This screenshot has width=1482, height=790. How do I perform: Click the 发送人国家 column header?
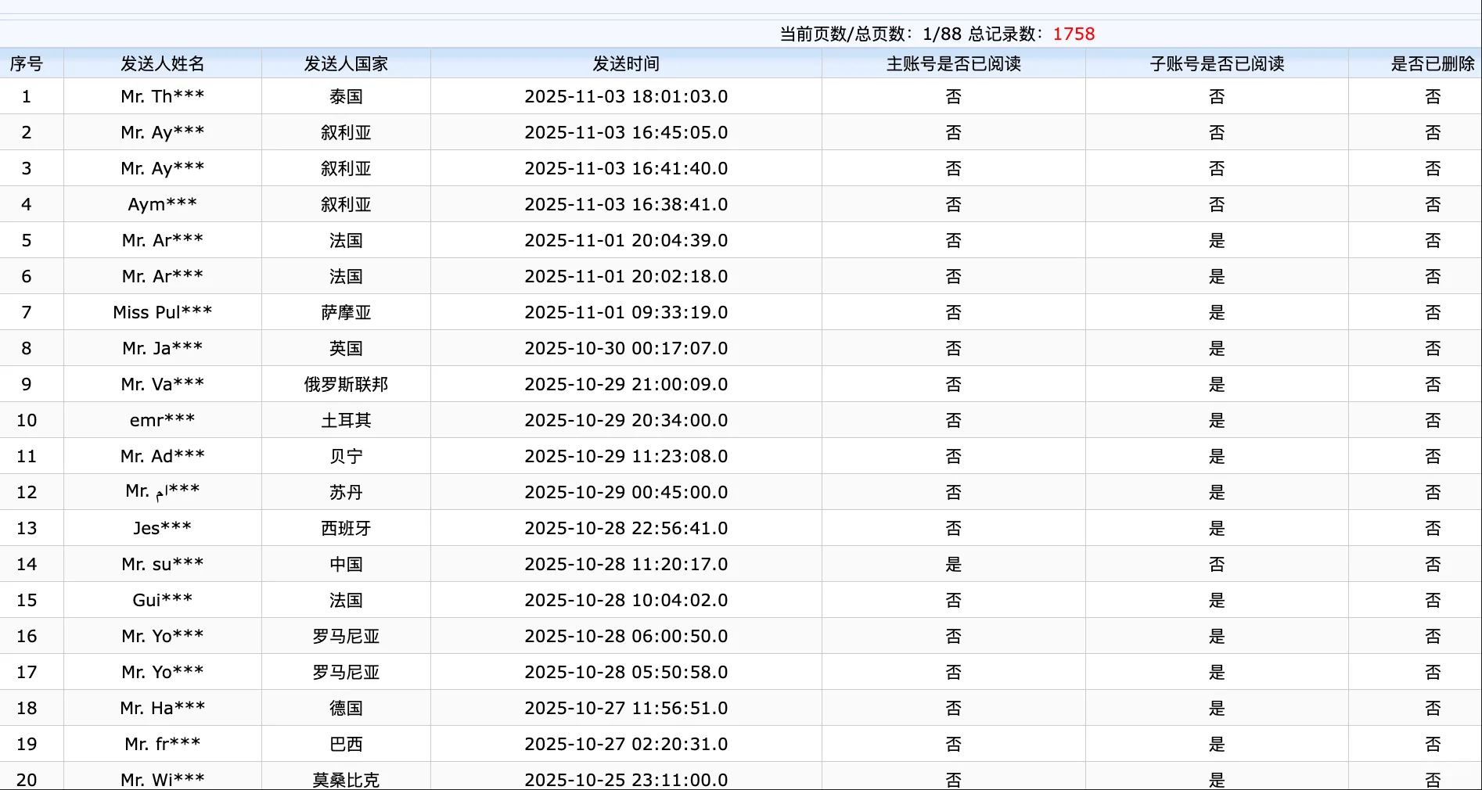click(x=345, y=64)
